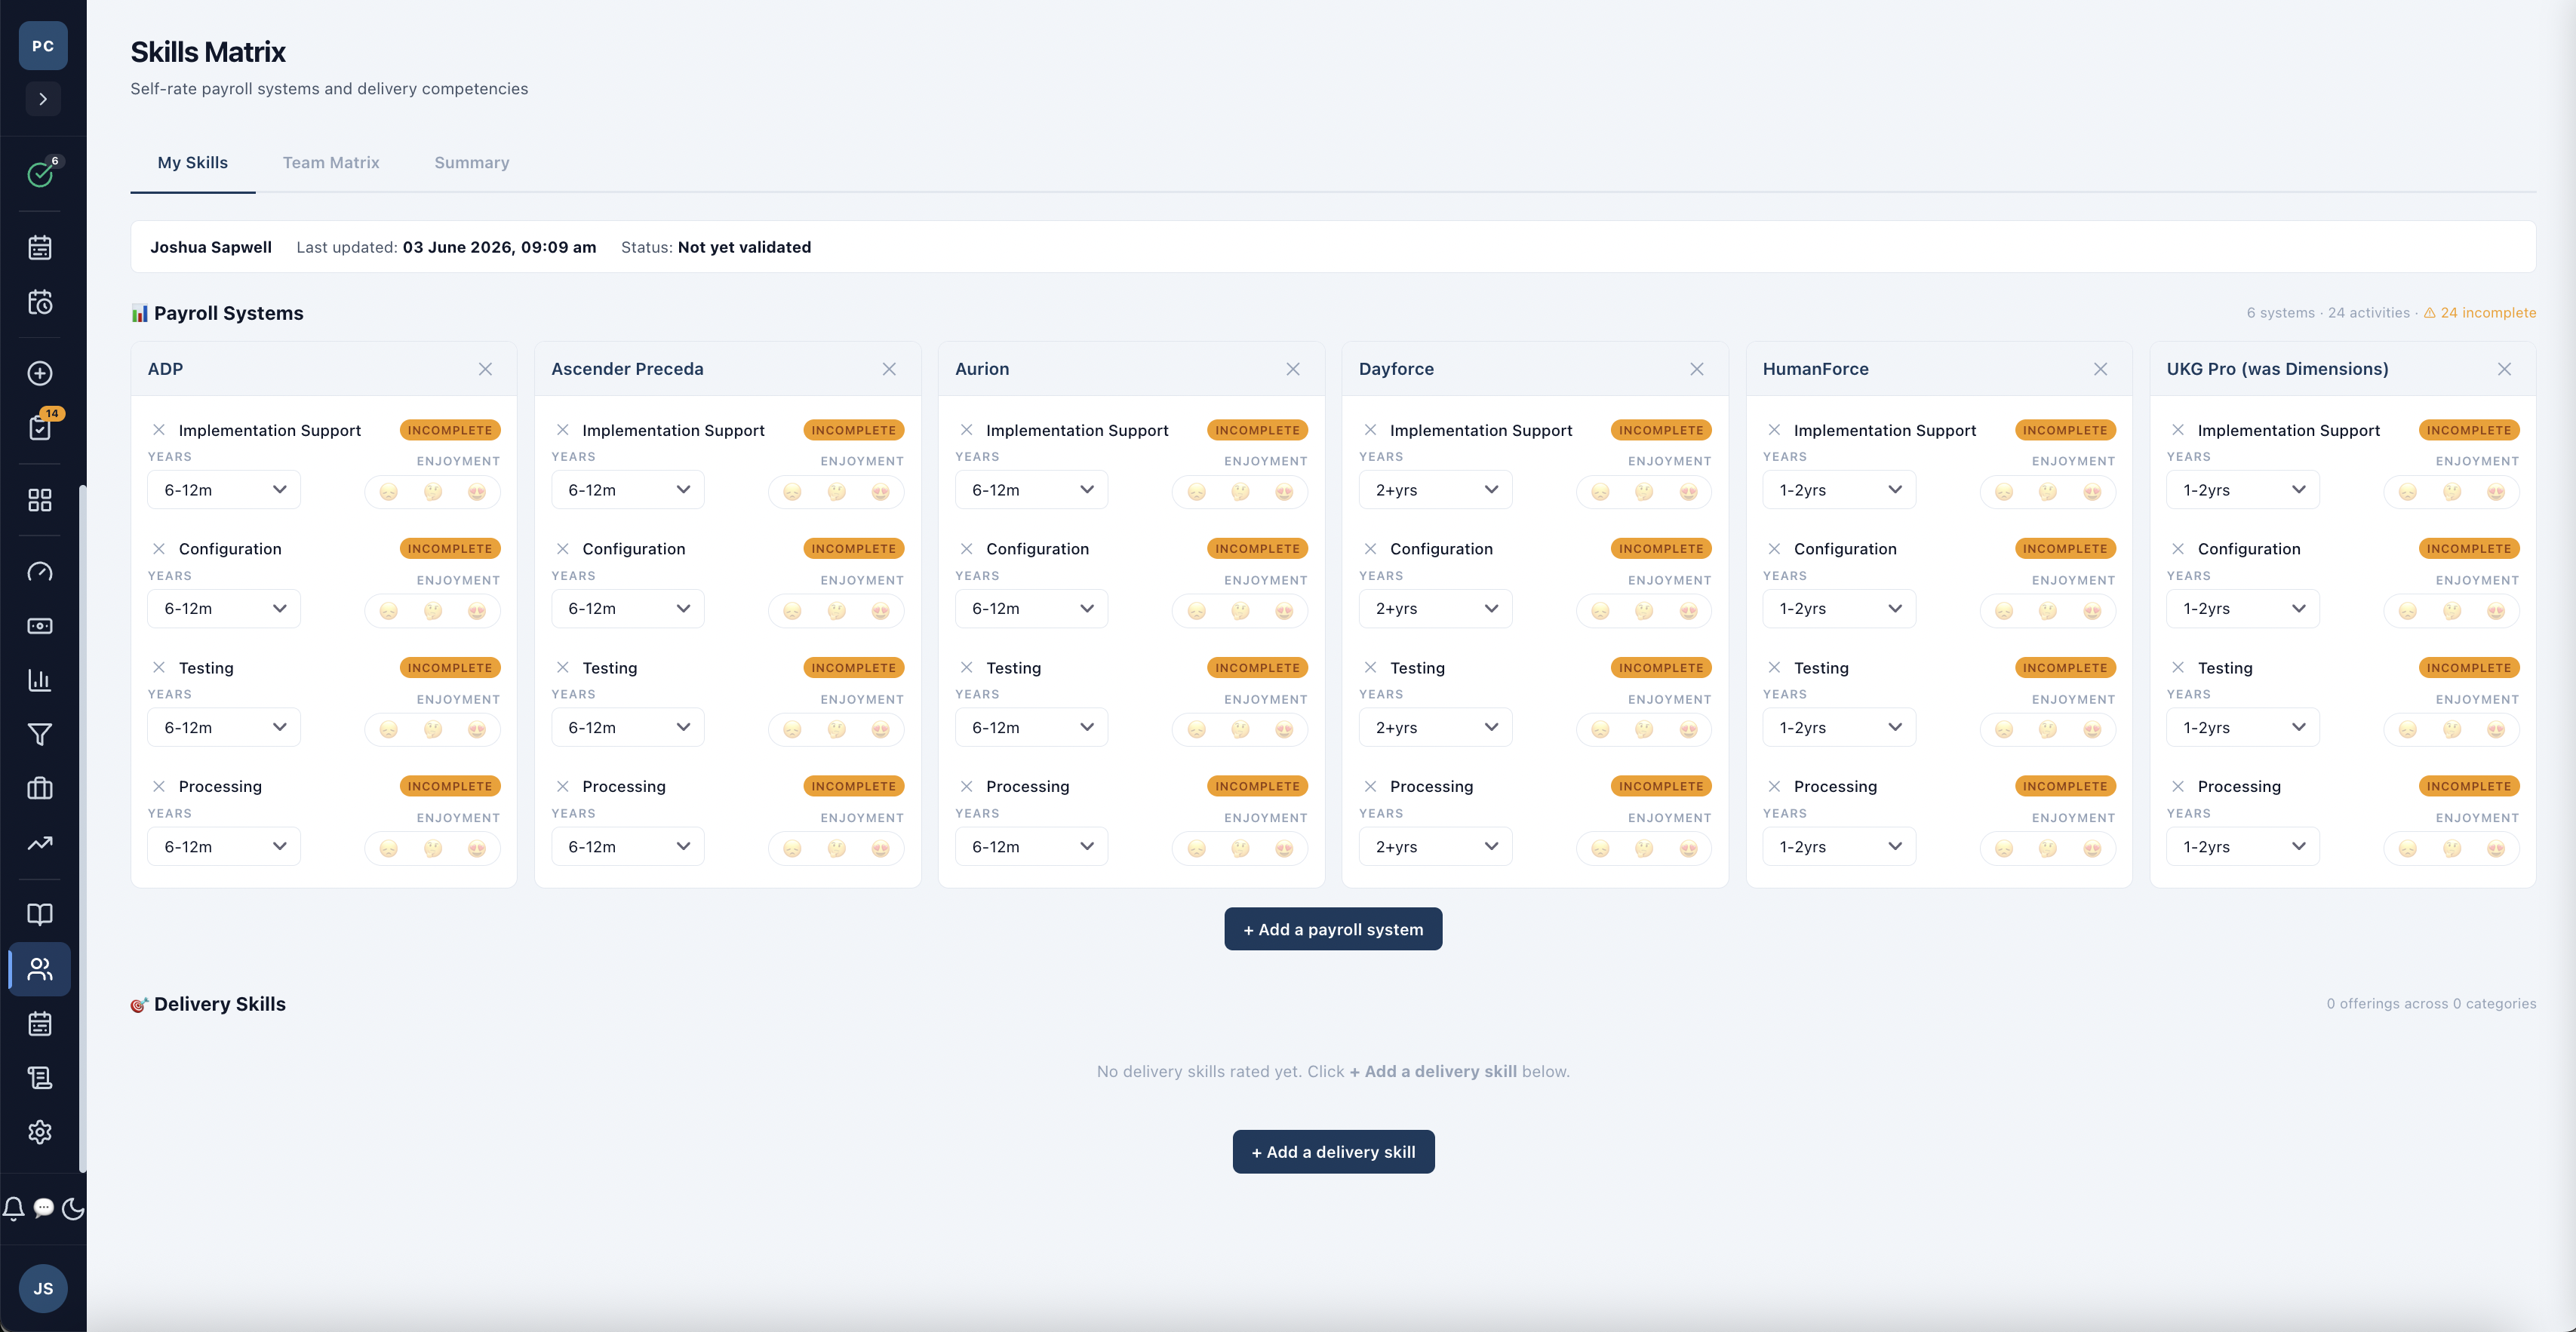Click the 24 incomplete warning text
Screen dimensions: 2576x1332
[x=2480, y=313]
